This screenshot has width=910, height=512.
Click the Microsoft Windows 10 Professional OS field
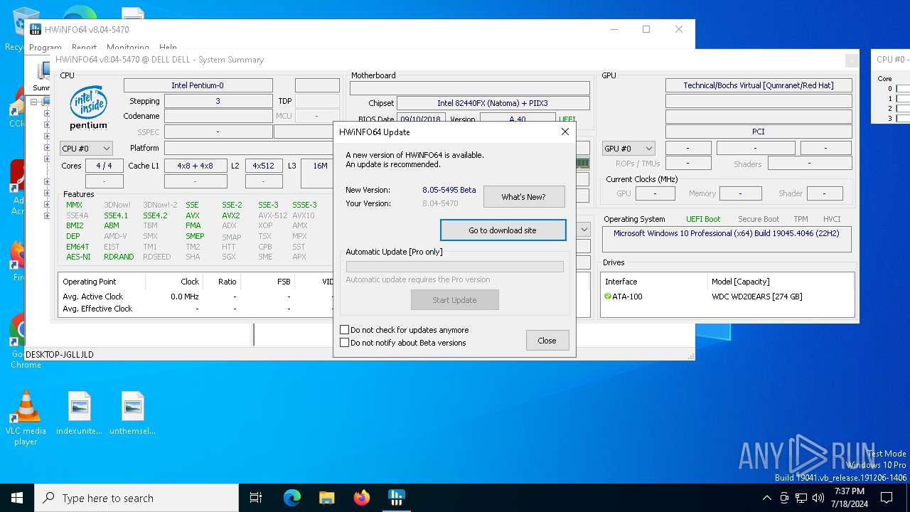click(727, 240)
